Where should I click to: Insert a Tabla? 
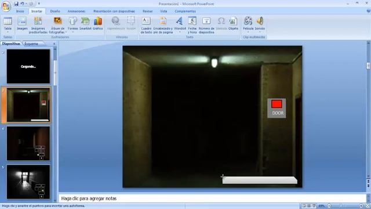point(8,25)
